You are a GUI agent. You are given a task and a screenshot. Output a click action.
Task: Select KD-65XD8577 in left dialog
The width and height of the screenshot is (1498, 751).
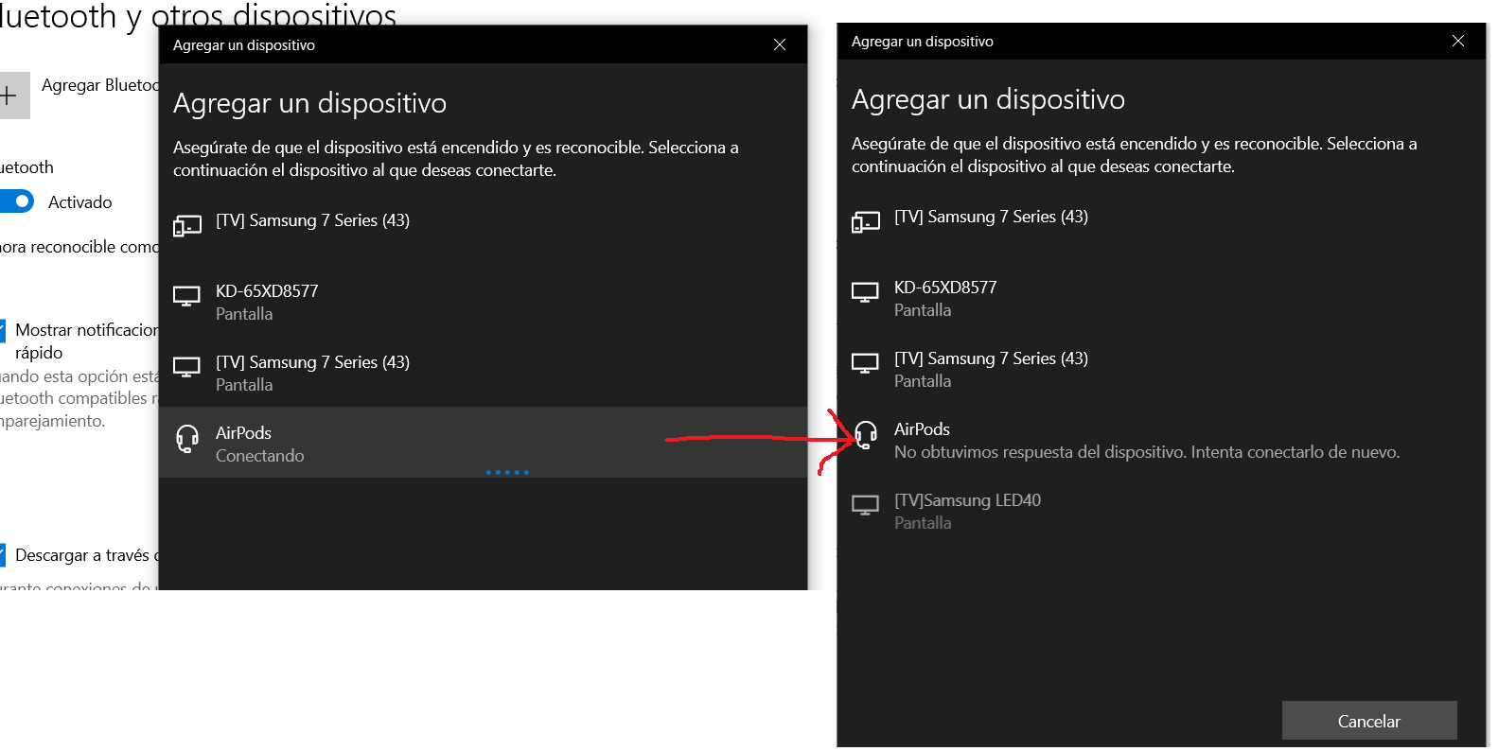[x=483, y=302]
